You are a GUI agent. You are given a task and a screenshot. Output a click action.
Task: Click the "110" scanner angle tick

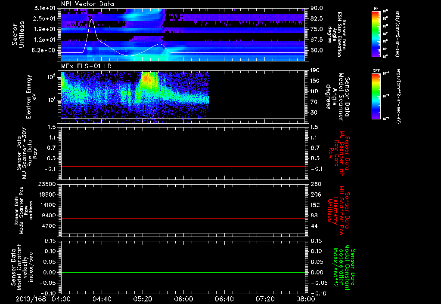click(315, 91)
